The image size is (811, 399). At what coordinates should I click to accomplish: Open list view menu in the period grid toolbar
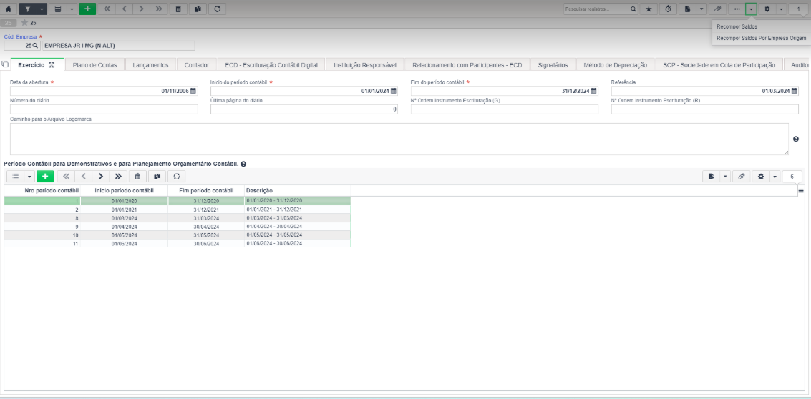point(16,176)
